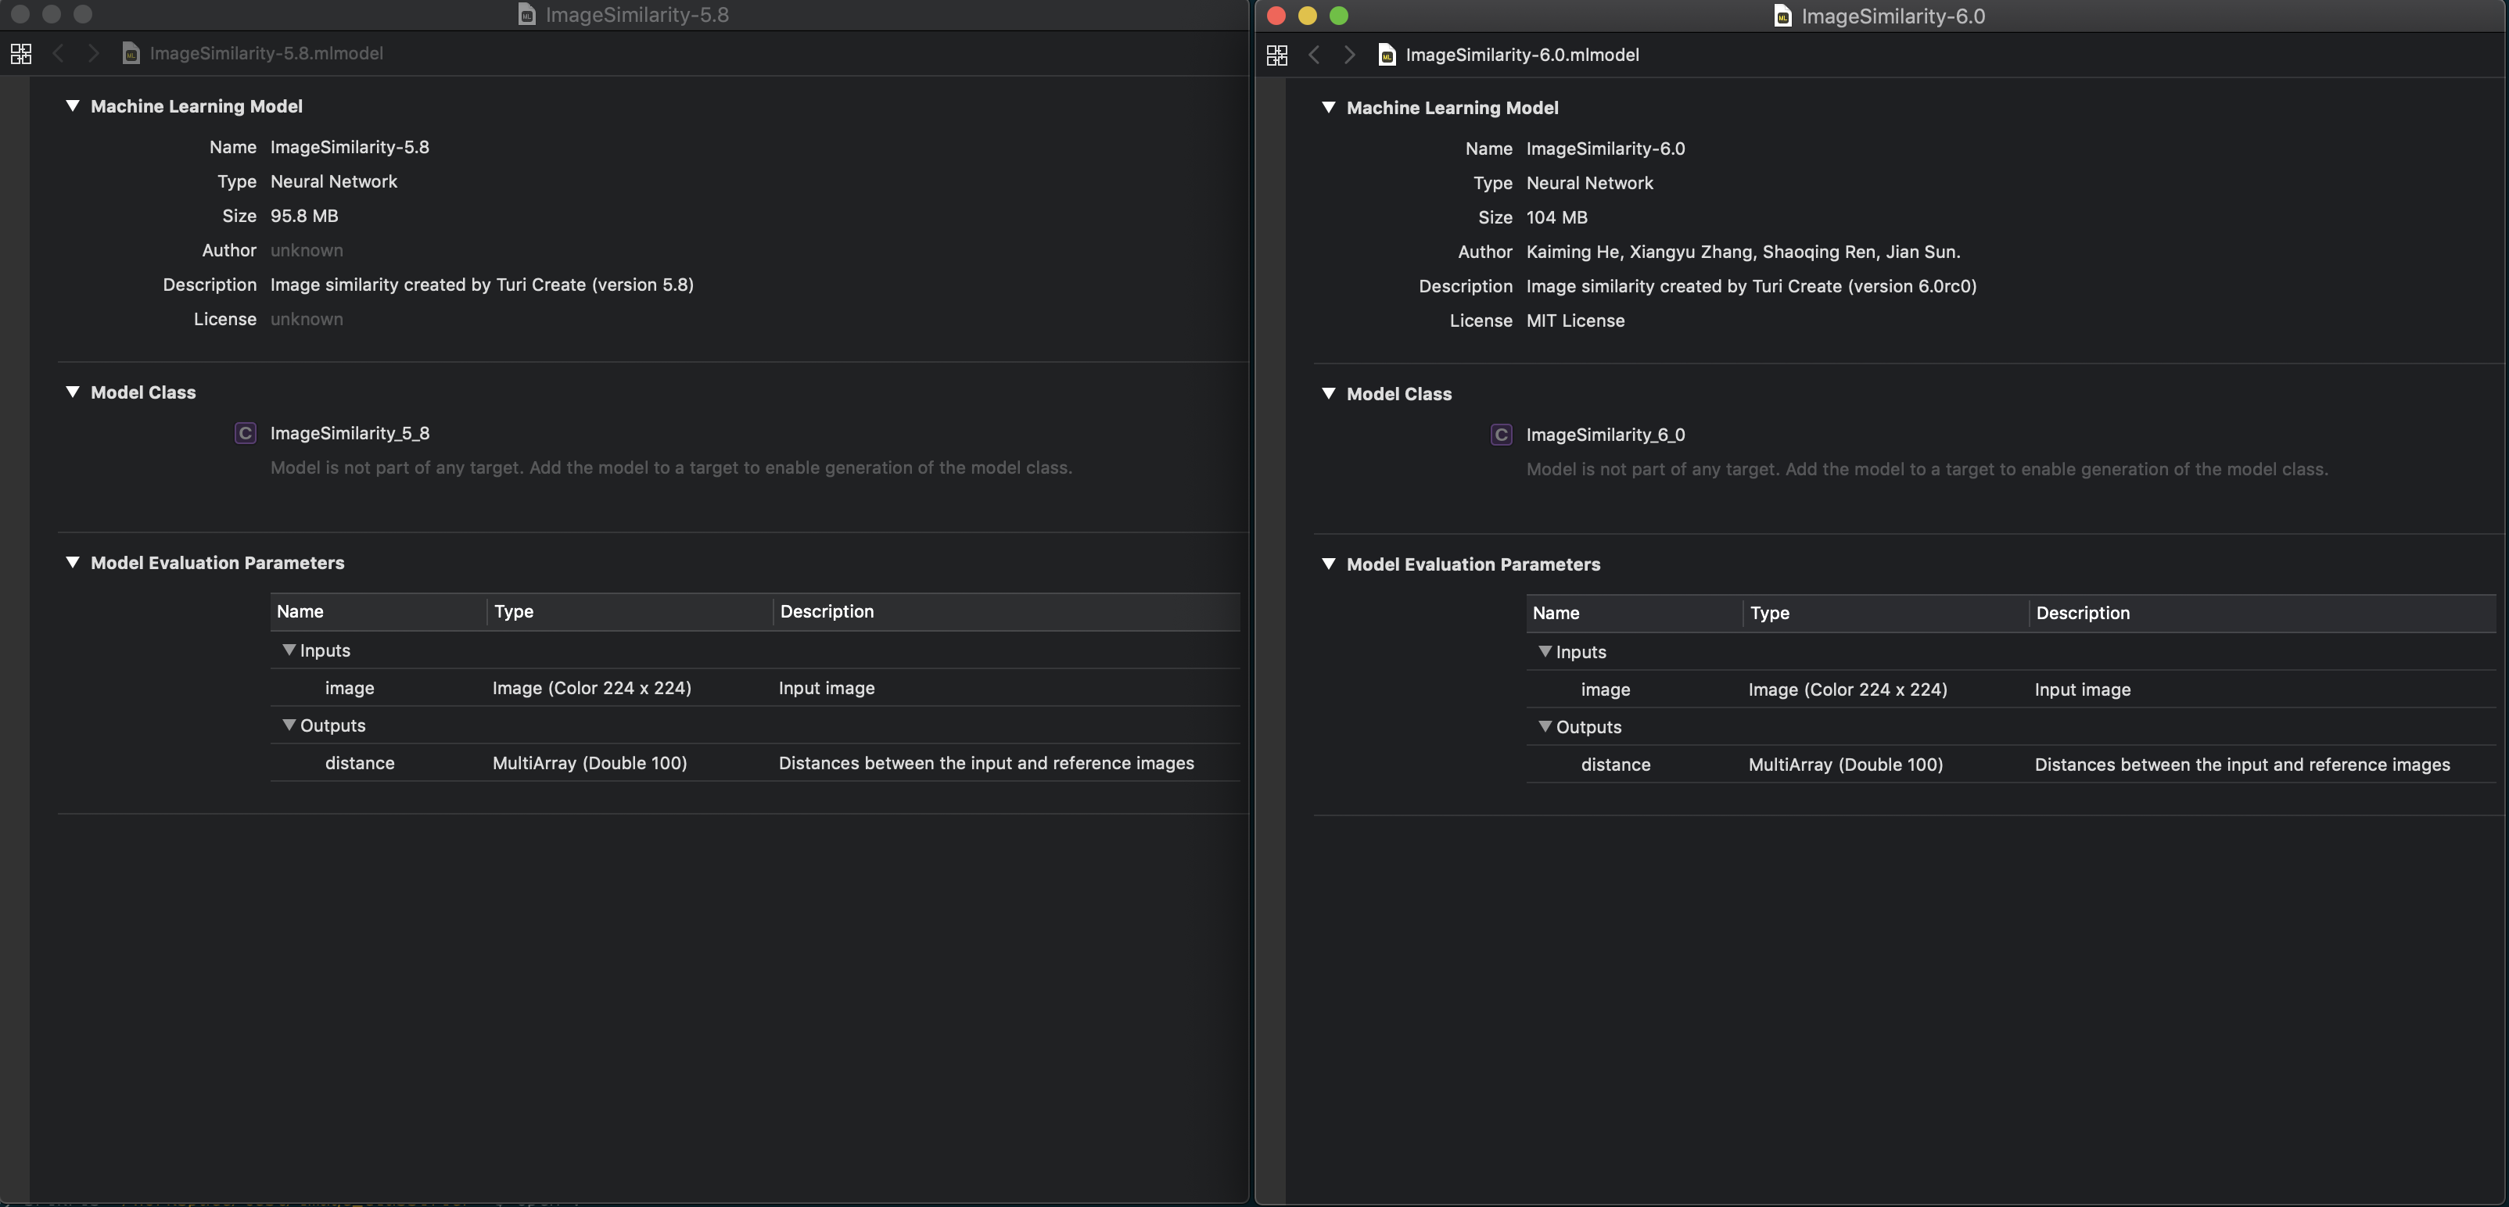Image resolution: width=2509 pixels, height=1207 pixels.
Task: Click the related items grid icon in ImageSimilarity-5.8 window
Action: (20, 53)
